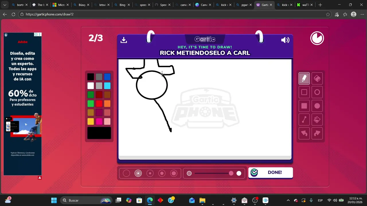Open the custom color picker black box
367x206 pixels.
[x=99, y=133]
